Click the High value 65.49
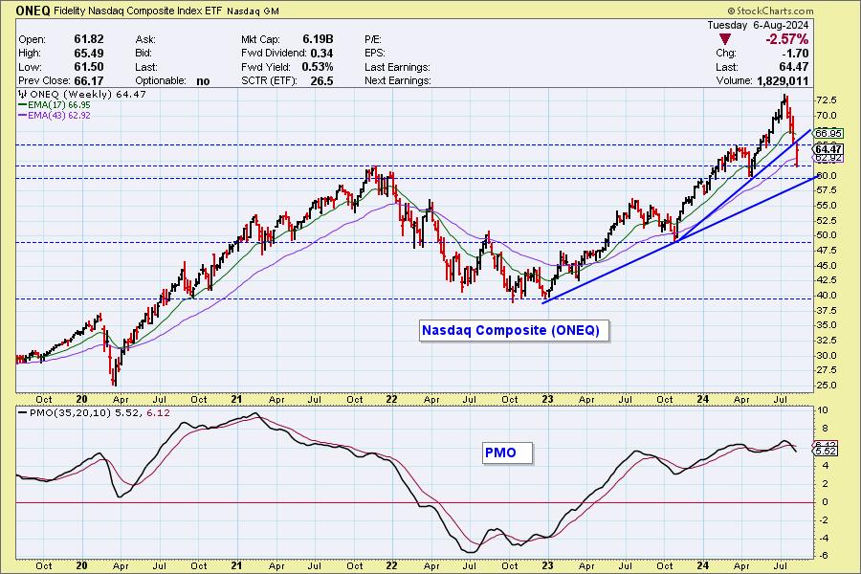Image resolution: width=861 pixels, height=574 pixels. point(89,54)
